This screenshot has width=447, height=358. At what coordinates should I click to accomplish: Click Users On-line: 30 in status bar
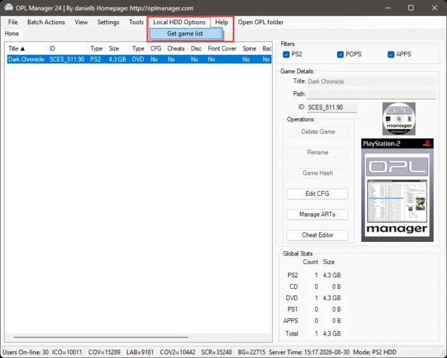tap(25, 352)
